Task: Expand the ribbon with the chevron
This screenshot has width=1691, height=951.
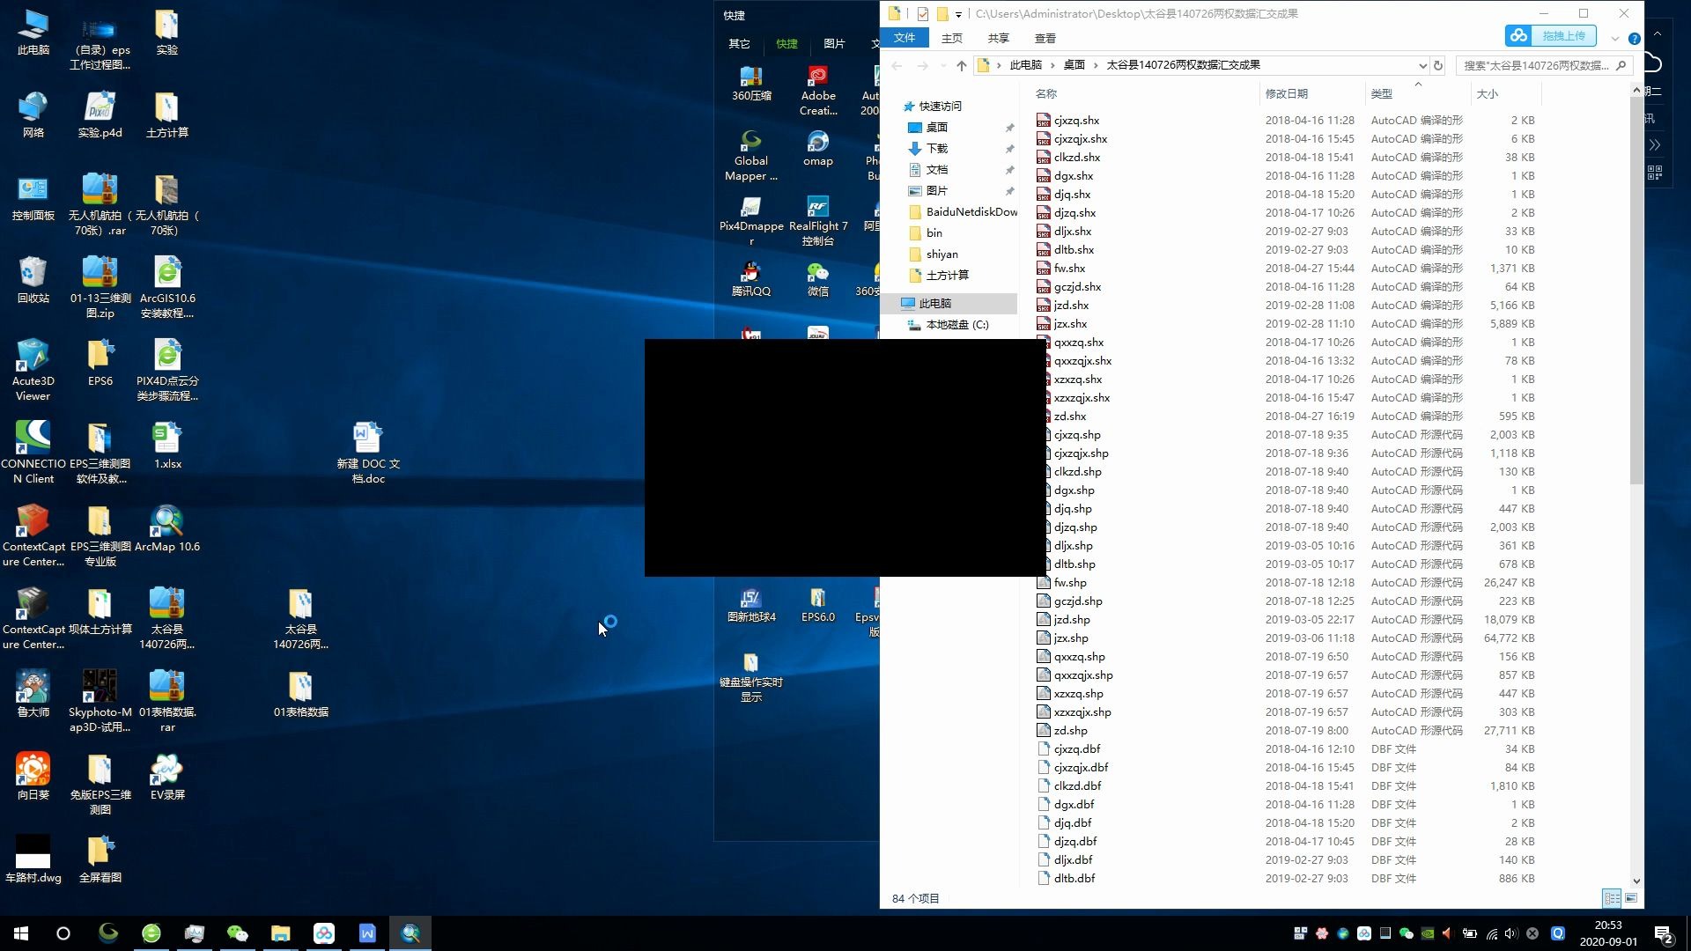Action: (x=1614, y=39)
